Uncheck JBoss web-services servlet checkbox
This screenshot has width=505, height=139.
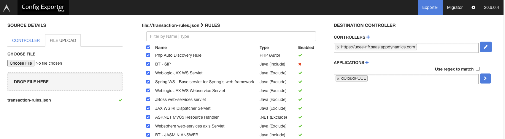coord(148,99)
